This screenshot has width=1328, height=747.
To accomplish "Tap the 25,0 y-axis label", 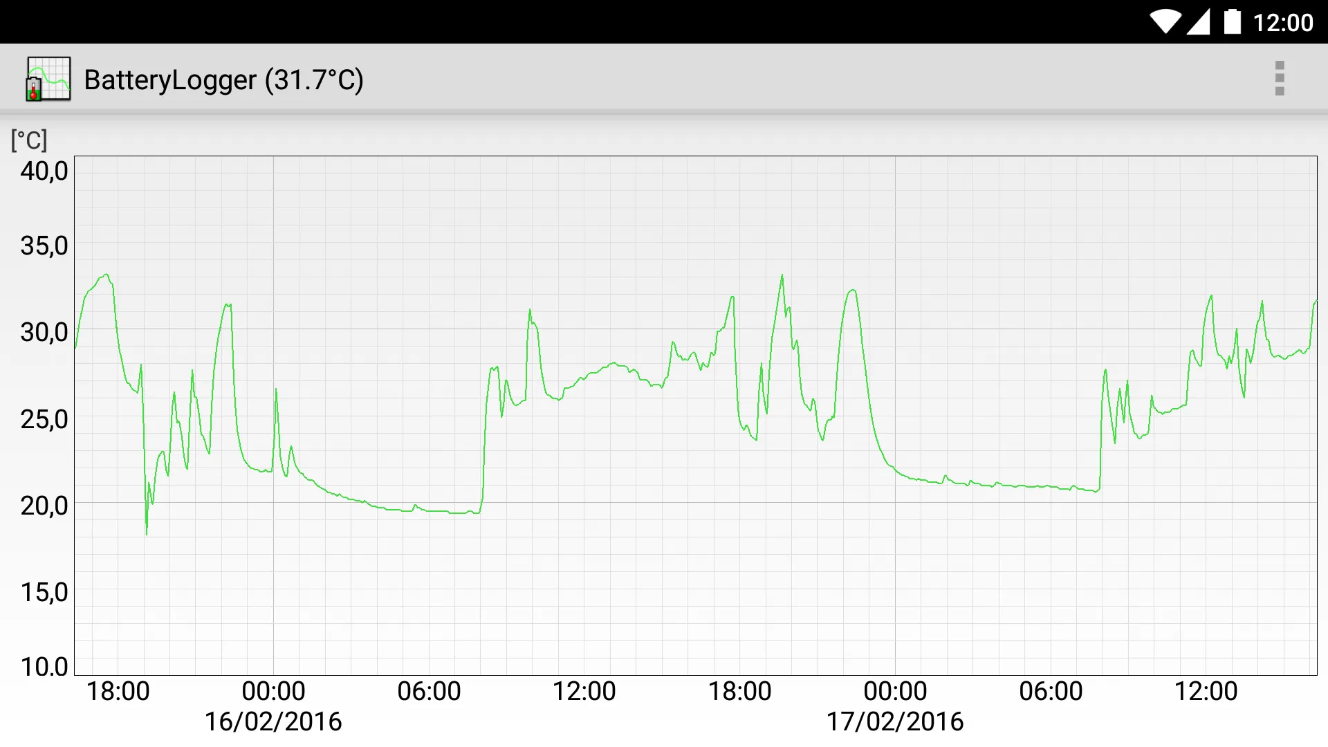I will 44,419.
